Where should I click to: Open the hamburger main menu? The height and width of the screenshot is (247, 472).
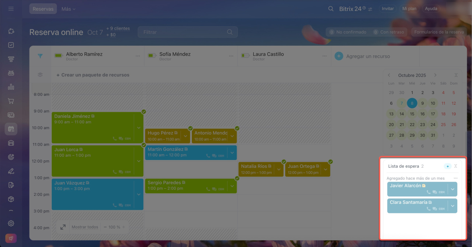tap(11, 8)
